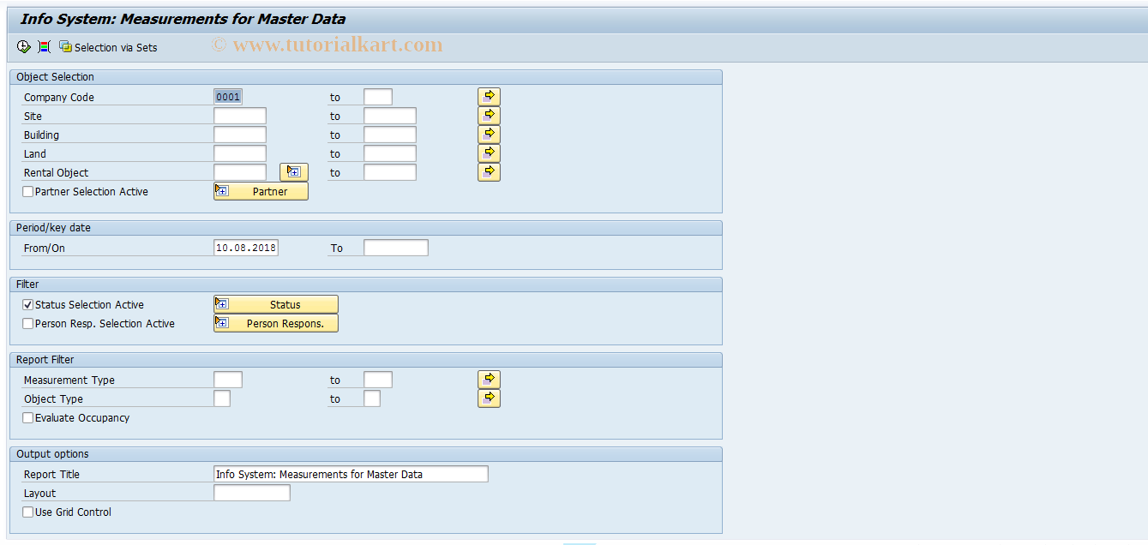Image resolution: width=1148 pixels, height=545 pixels.
Task: Click the Get Variant icon
Action: [44, 47]
